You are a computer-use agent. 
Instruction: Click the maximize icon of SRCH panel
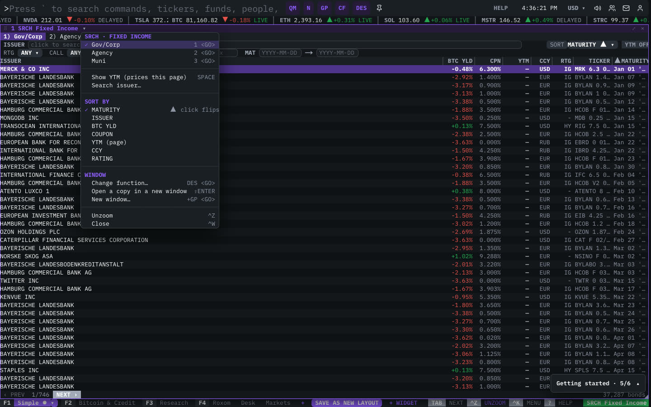pos(634,28)
